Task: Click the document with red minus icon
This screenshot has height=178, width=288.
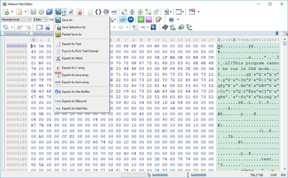Action: click(79, 12)
